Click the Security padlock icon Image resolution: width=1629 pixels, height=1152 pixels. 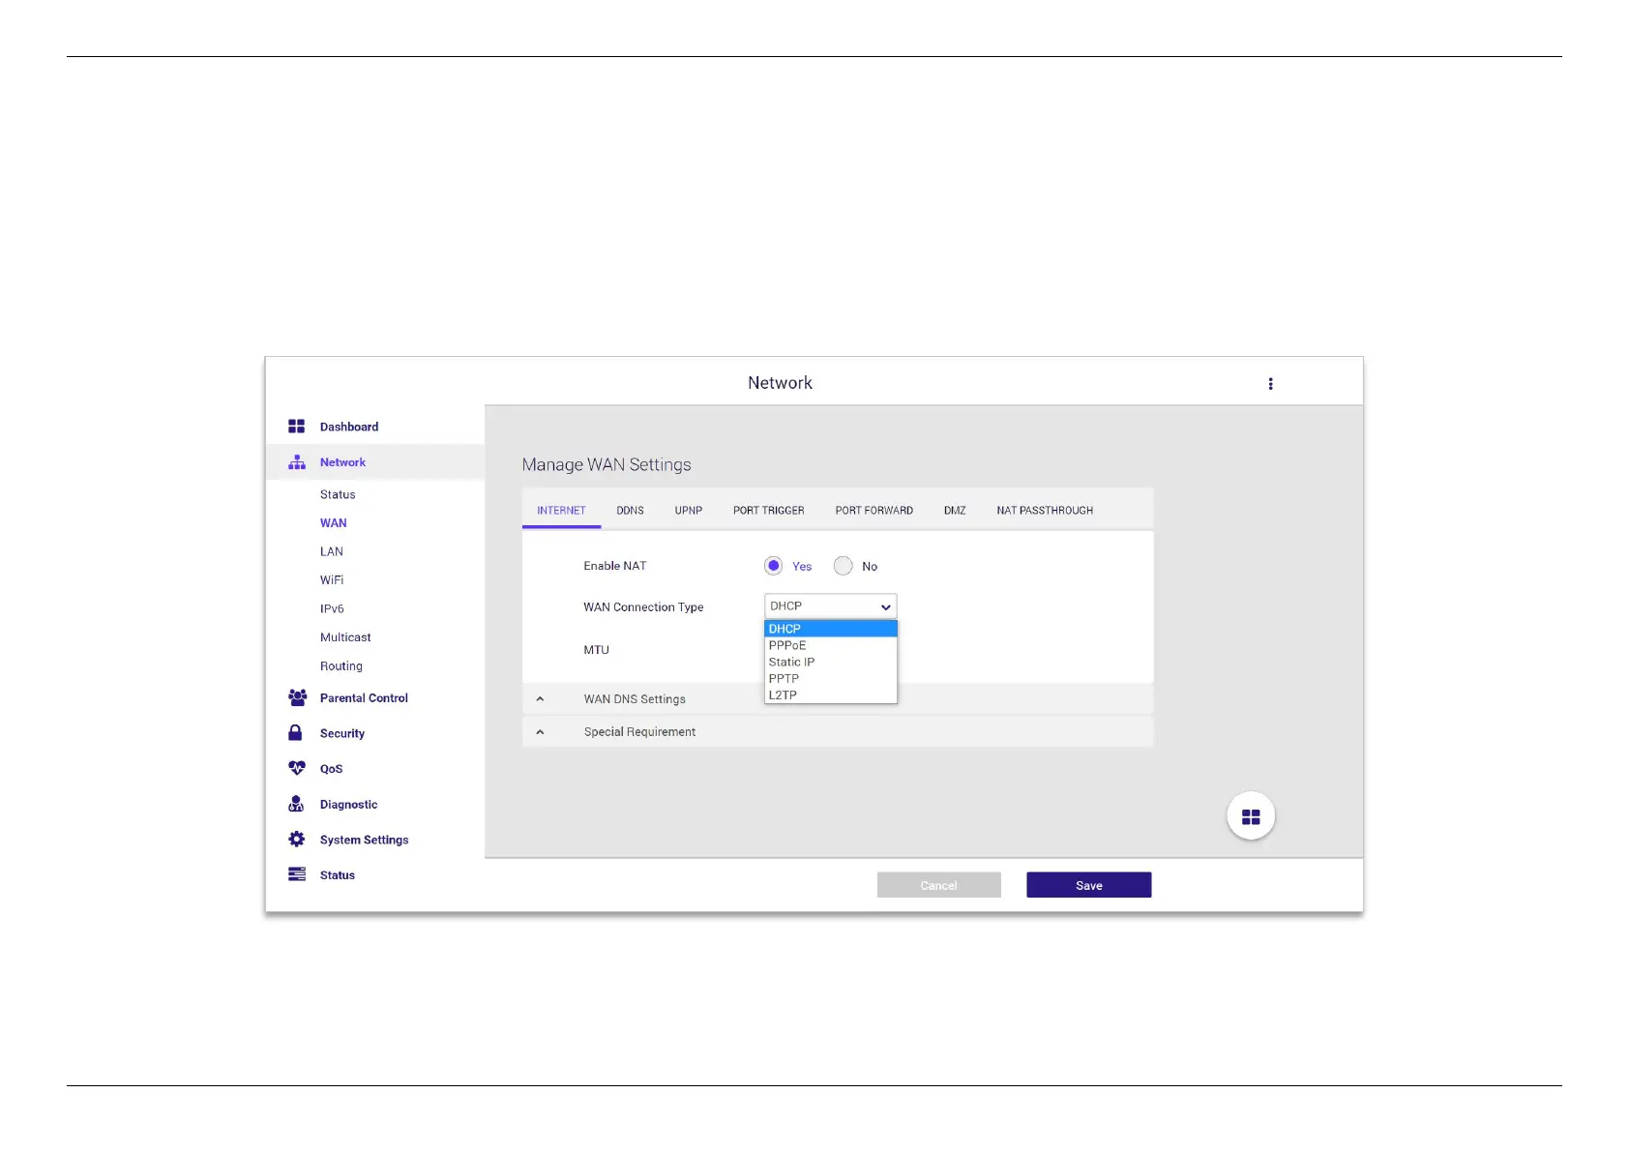(x=295, y=732)
